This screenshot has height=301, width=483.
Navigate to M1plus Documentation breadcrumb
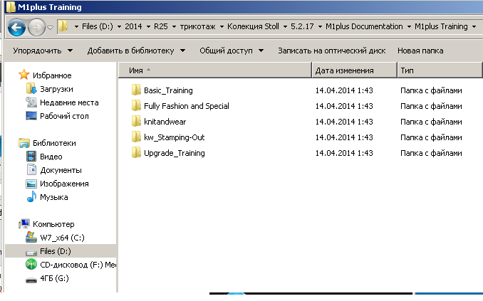coord(364,26)
